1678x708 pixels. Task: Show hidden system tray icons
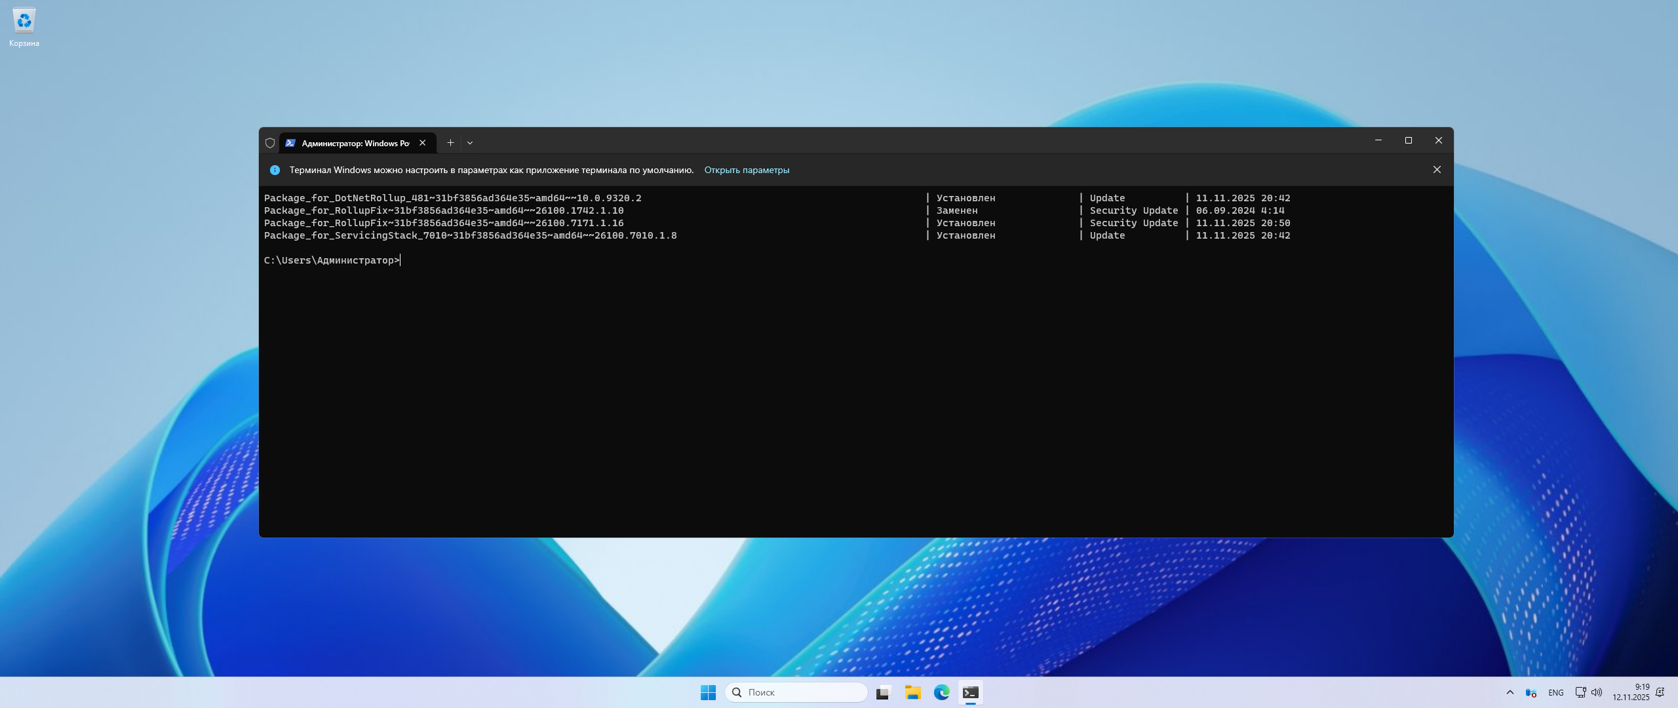point(1510,692)
